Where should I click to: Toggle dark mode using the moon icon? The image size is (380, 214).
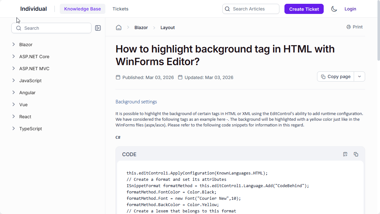334,9
